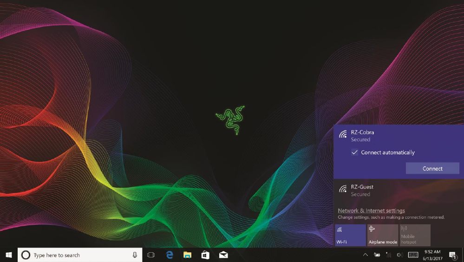464x262 pixels.
Task: Open Task View from the taskbar
Action: pyautogui.click(x=151, y=255)
